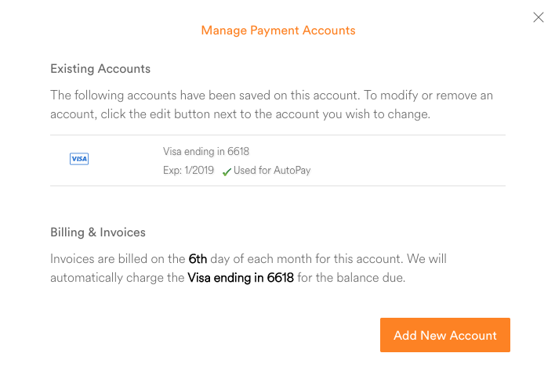Viewport: 555px width, 371px height.
Task: Click bold 'Visa ending in 6618' in billing text
Action: pos(241,277)
